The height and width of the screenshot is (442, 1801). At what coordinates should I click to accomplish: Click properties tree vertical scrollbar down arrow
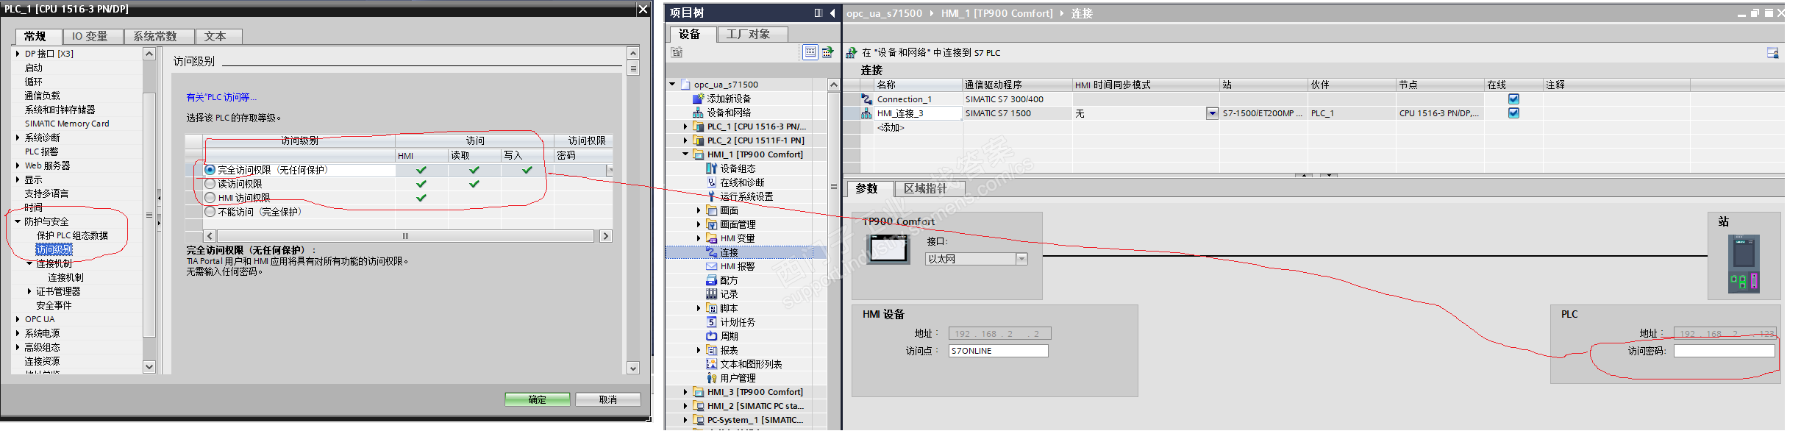pyautogui.click(x=149, y=366)
